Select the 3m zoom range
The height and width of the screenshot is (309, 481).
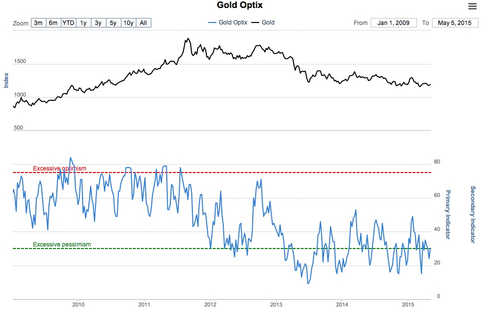[x=38, y=23]
